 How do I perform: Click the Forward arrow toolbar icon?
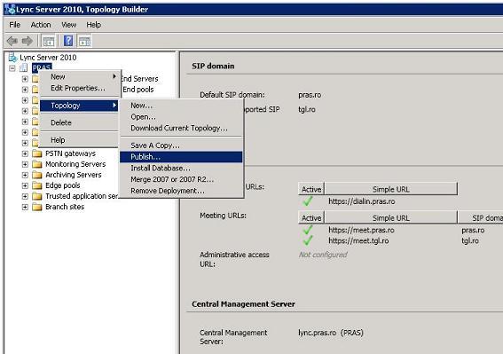tap(28, 41)
